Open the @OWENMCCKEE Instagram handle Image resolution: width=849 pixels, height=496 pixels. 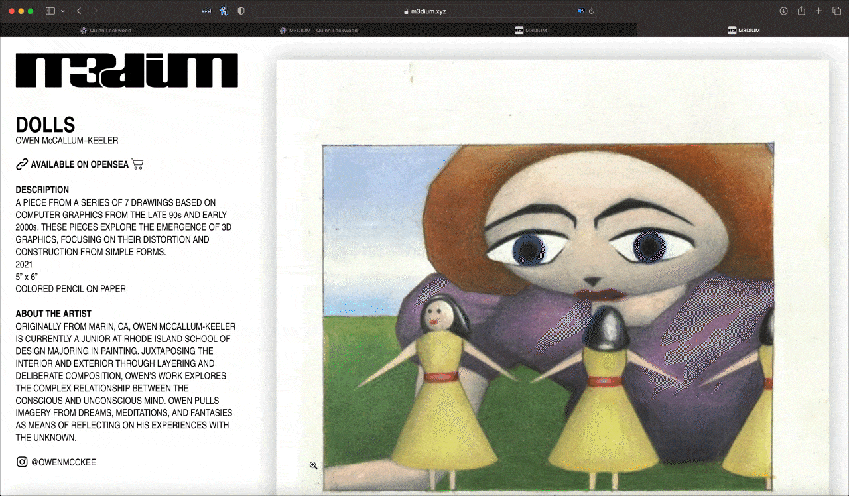pos(64,462)
